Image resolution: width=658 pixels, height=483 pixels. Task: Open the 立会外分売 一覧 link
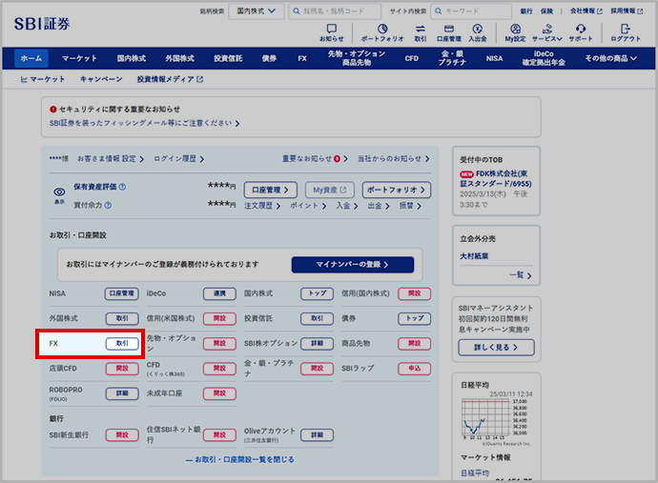point(521,275)
